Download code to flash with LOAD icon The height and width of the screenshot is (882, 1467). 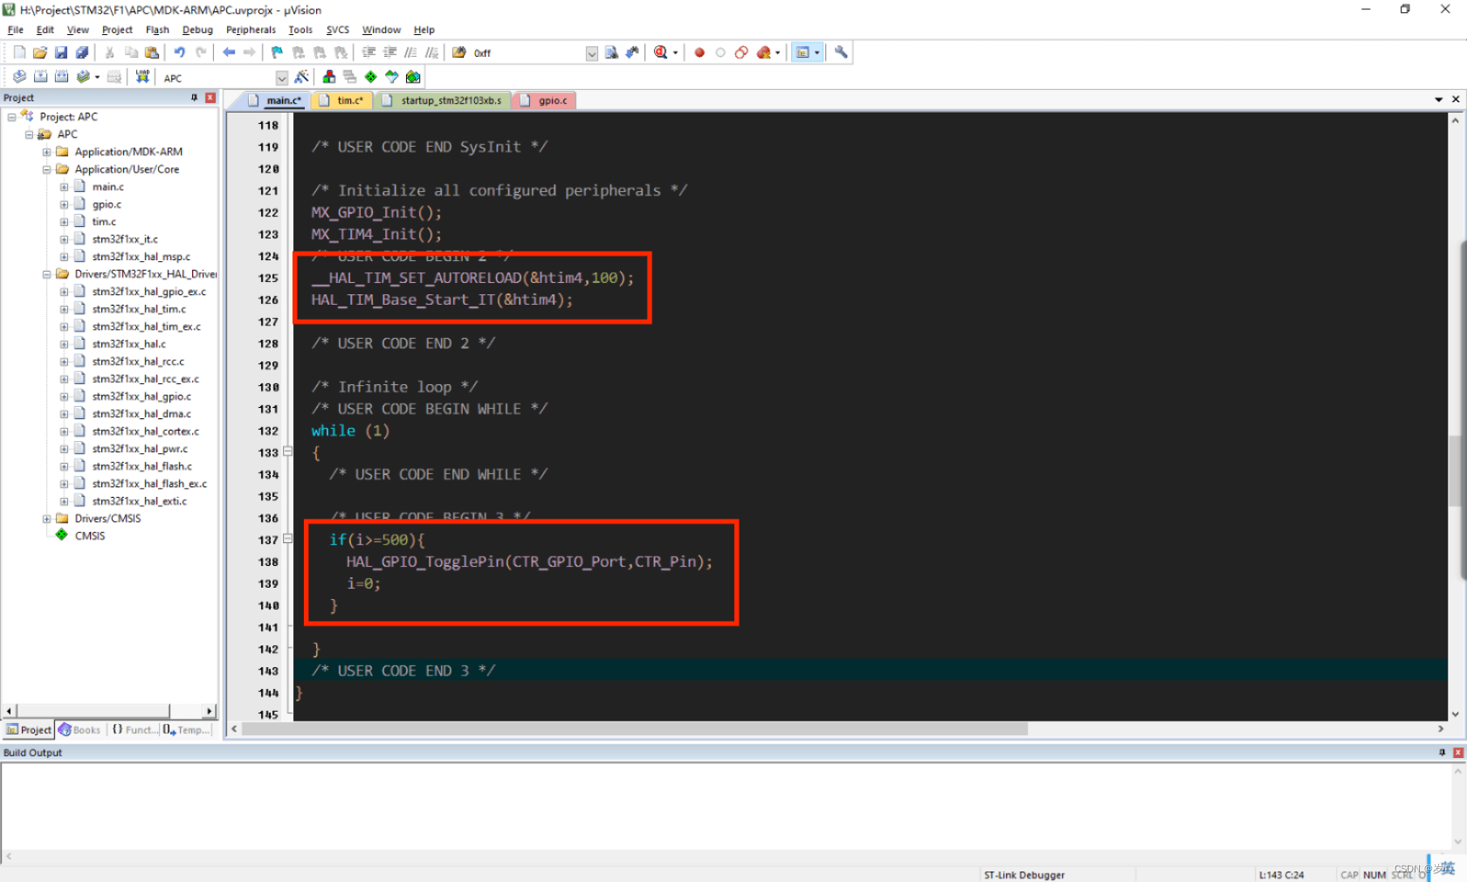142,77
